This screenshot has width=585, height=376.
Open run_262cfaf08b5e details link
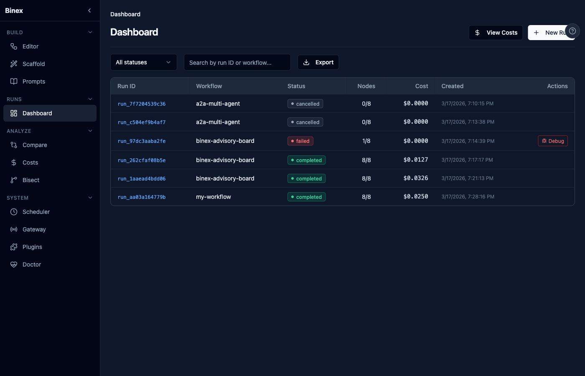142,160
